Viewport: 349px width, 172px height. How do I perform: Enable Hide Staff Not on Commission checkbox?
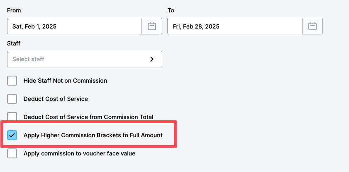(x=12, y=81)
